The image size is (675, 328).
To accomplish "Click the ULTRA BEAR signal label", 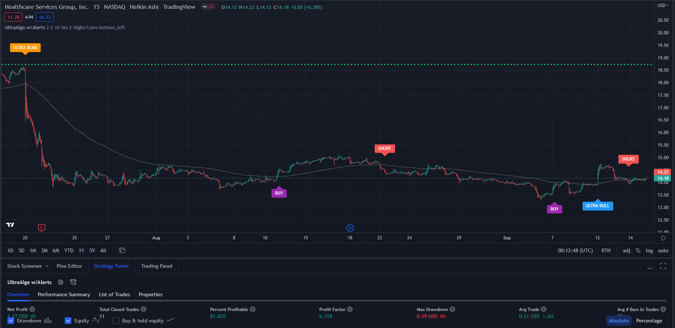I will [25, 48].
